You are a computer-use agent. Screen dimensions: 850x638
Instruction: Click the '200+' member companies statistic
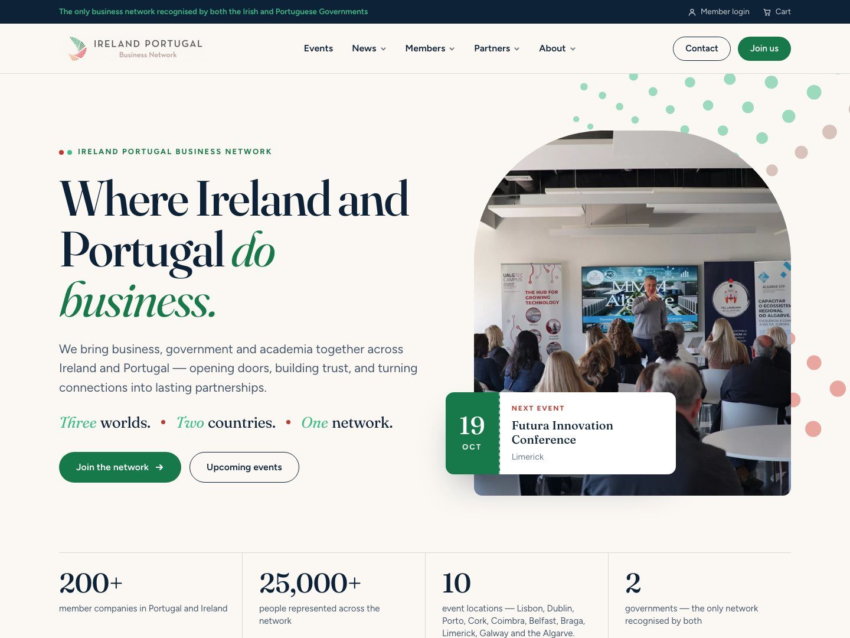click(x=91, y=583)
